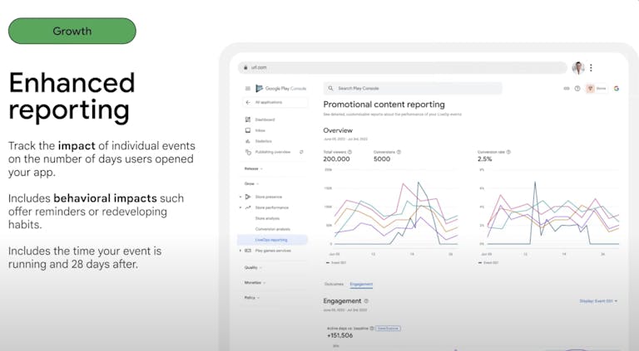Open the Statistics bar chart icon
The height and width of the screenshot is (351, 639).
pos(248,141)
